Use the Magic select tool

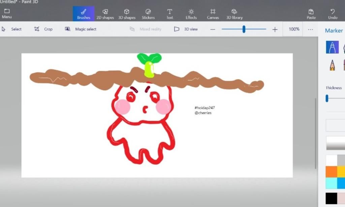[81, 29]
